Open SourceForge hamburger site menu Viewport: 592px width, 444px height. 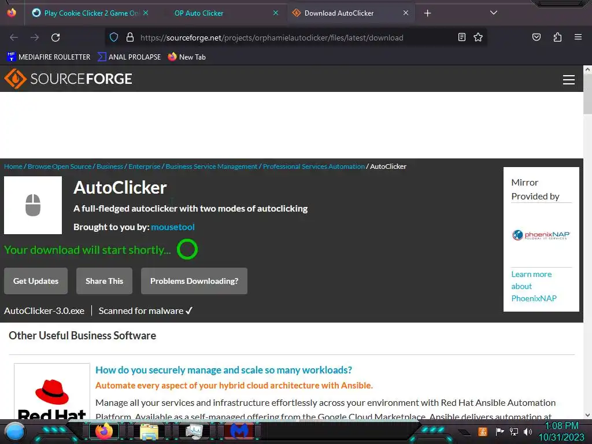pyautogui.click(x=569, y=80)
